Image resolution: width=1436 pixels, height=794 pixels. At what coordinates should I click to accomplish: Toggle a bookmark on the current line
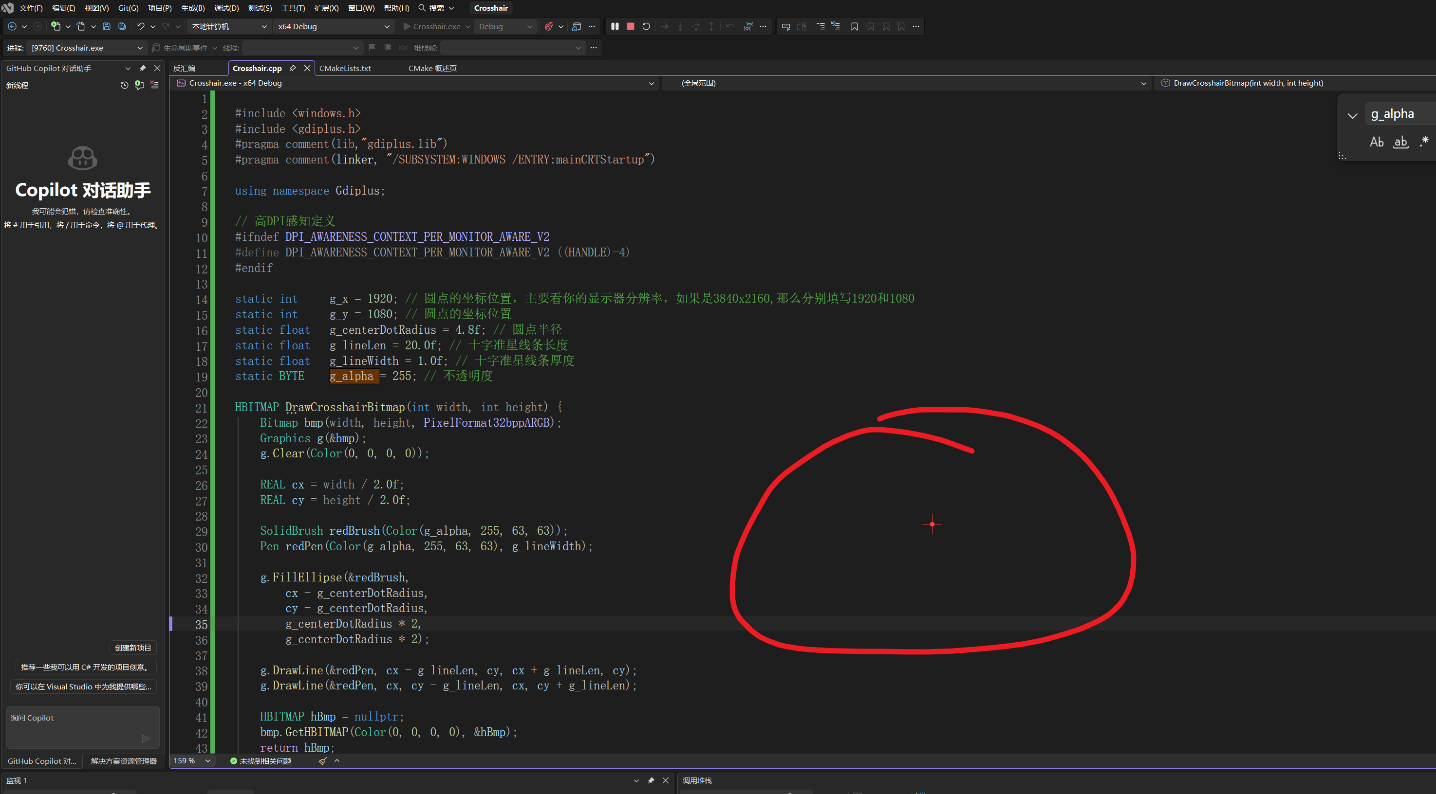[854, 26]
